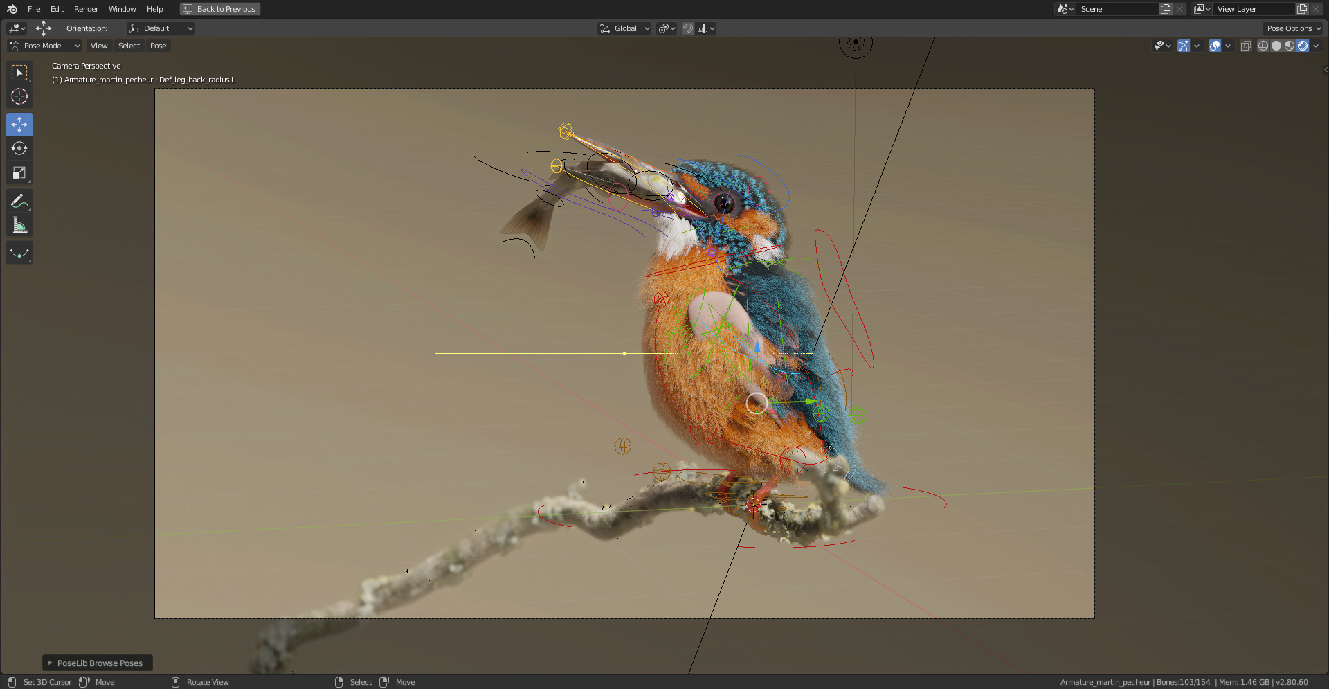Image resolution: width=1329 pixels, height=689 pixels.
Task: Toggle the show overlays button
Action: tap(1215, 46)
